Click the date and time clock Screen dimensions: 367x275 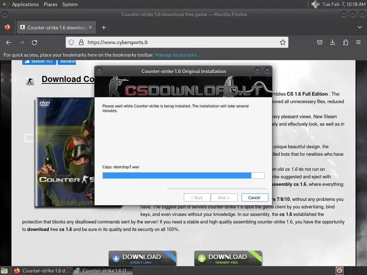[x=344, y=4]
